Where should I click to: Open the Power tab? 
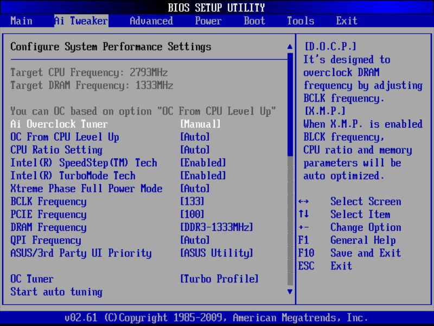point(208,21)
